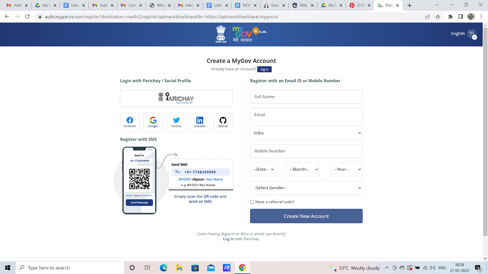488x274 pixels.
Task: Open the --Year-- dropdown
Action: [x=347, y=169]
